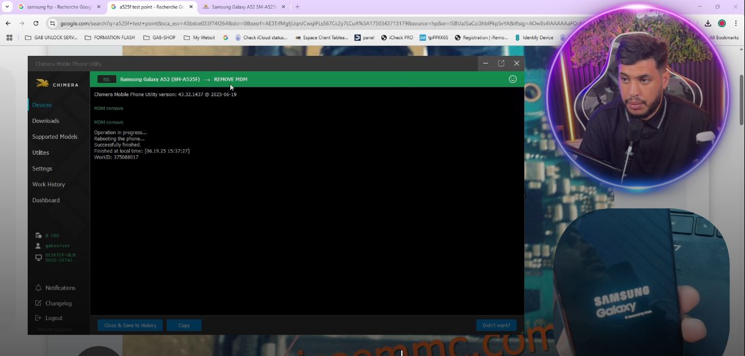The width and height of the screenshot is (745, 356).
Task: Open Devices in the Chimera sidebar
Action: (42, 105)
